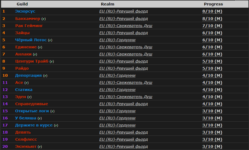Click the (r) marker after Единение
Image resolution: width=249 pixels, height=150 pixels.
coord(40,47)
